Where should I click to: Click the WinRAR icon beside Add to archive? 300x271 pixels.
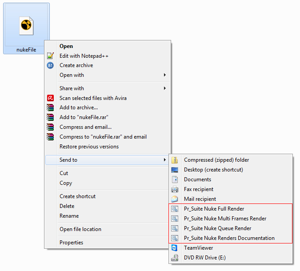coord(50,108)
